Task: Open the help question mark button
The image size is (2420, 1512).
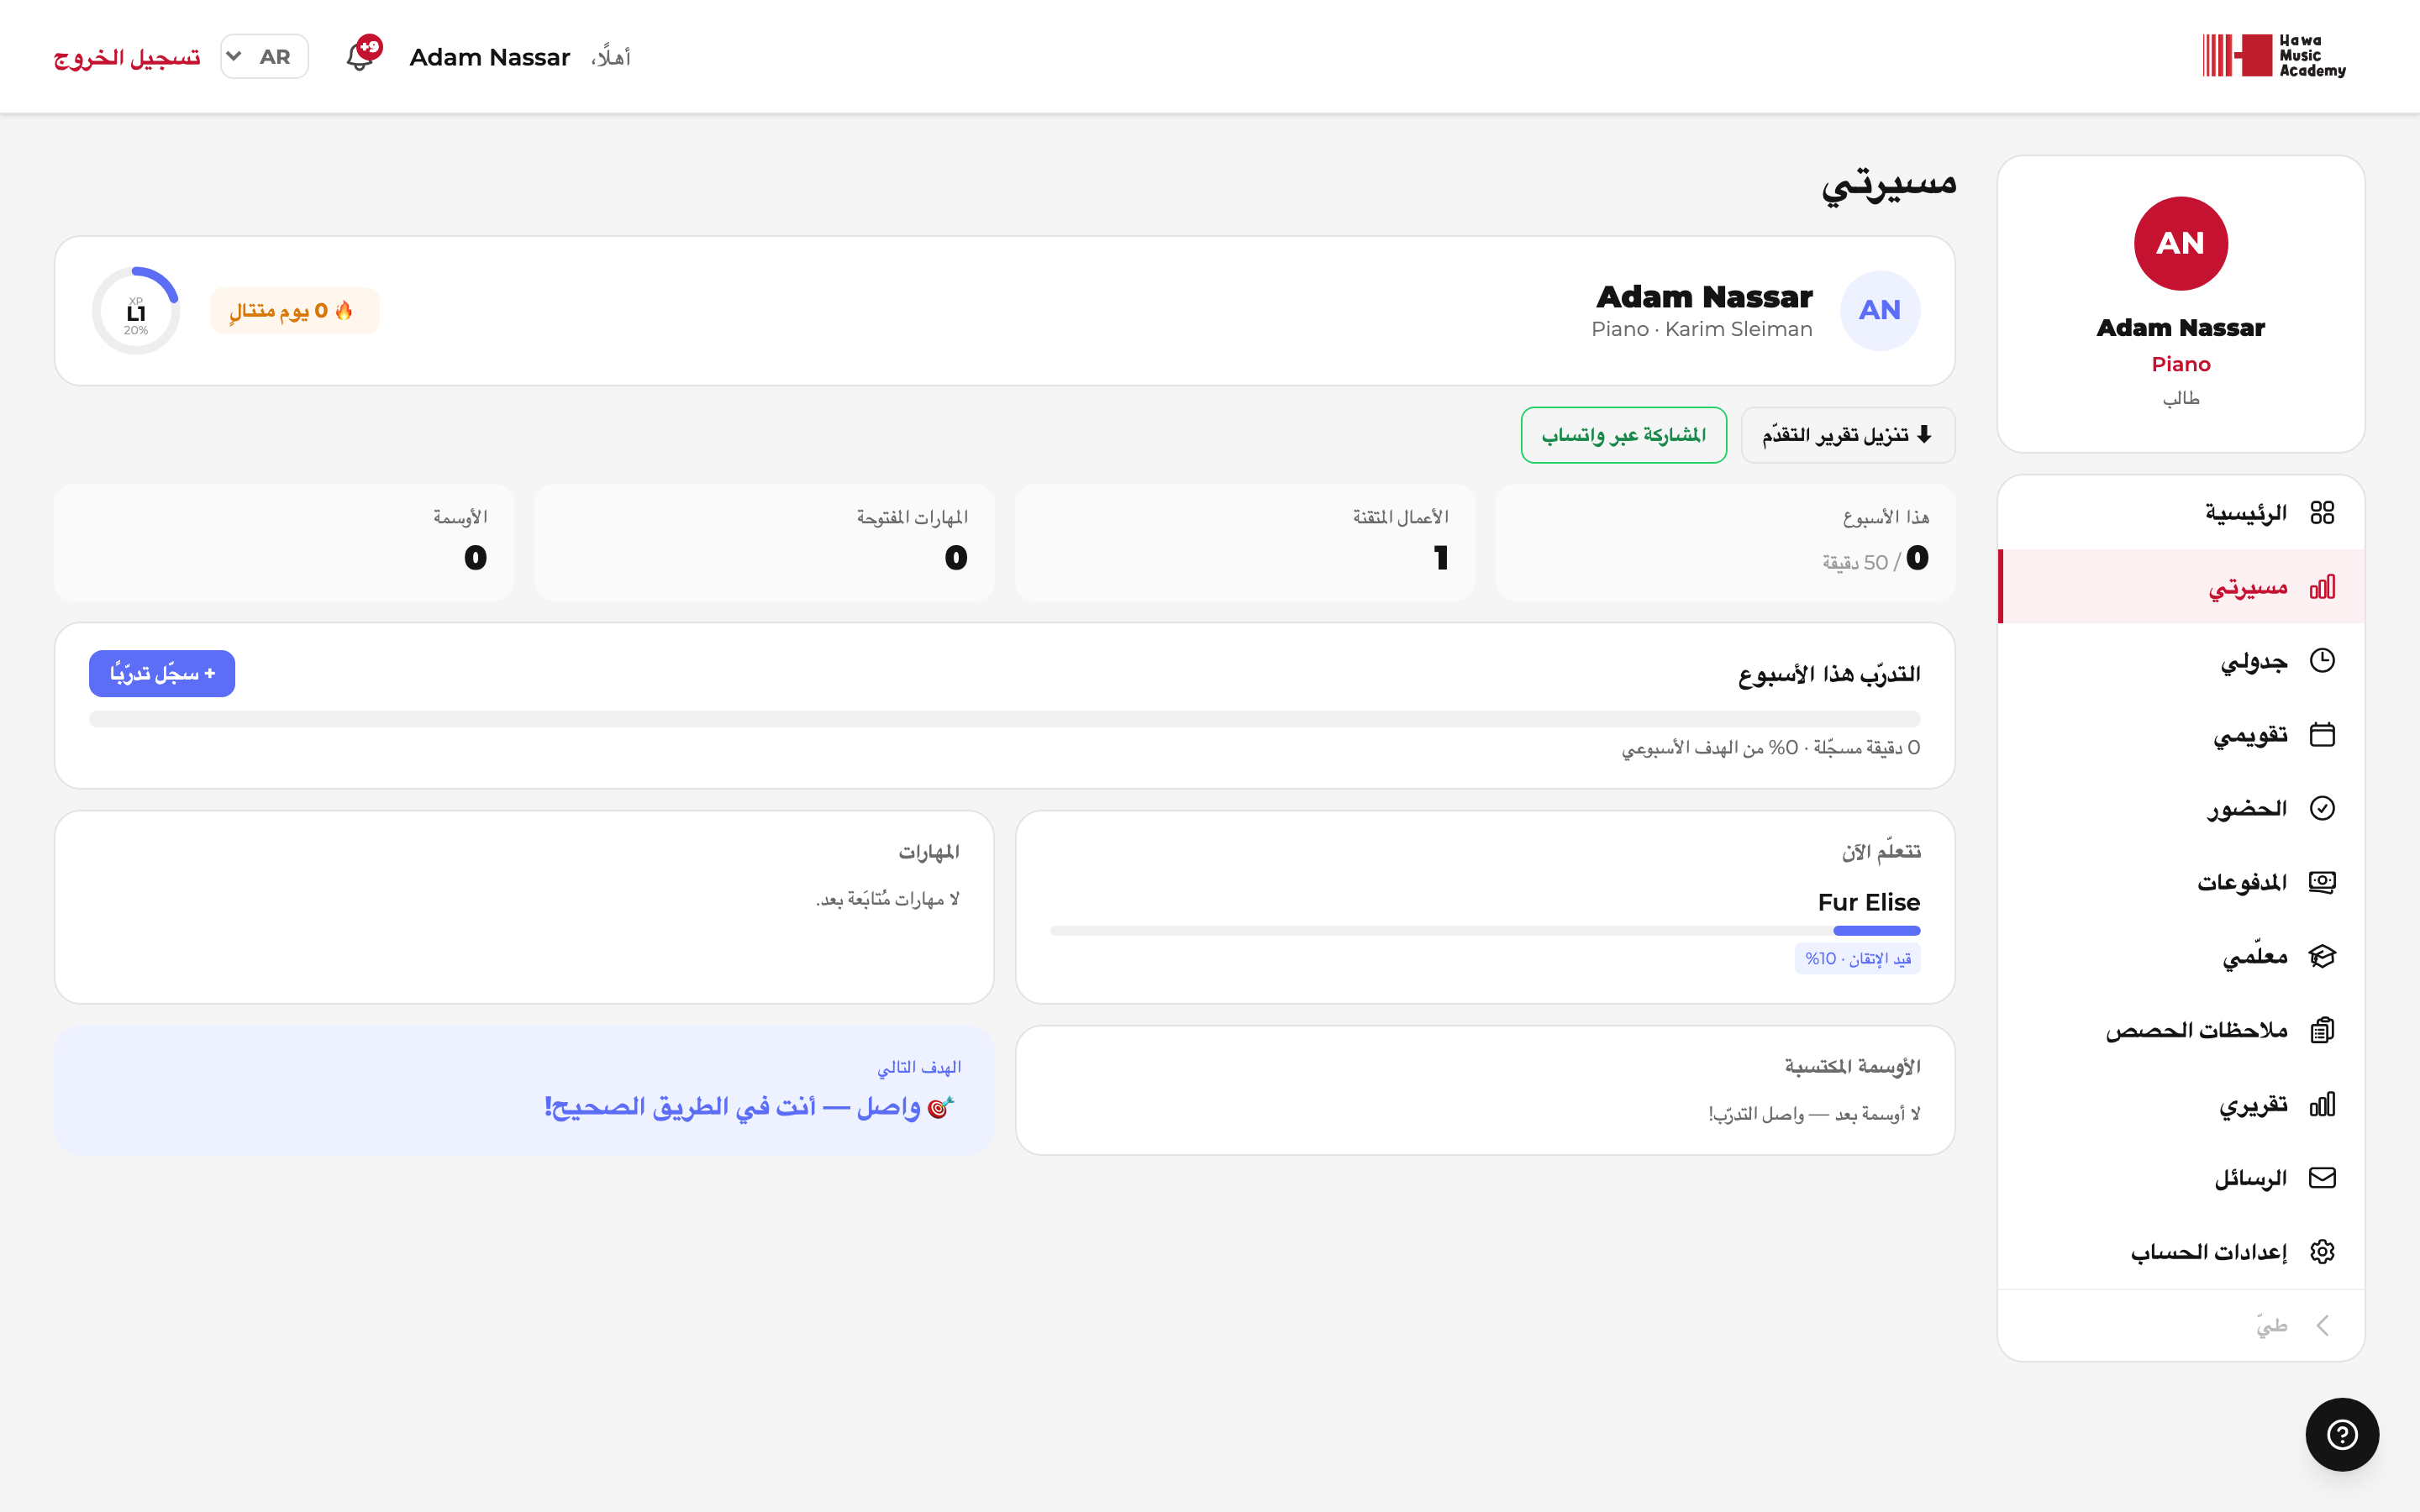Action: tap(2342, 1434)
